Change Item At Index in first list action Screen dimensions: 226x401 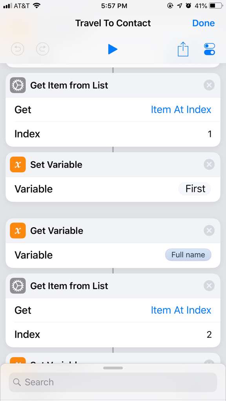[181, 110]
